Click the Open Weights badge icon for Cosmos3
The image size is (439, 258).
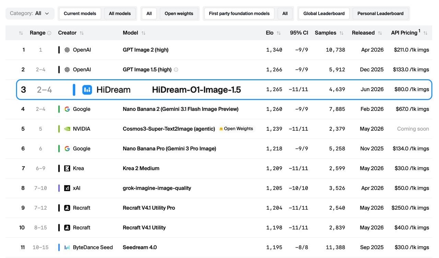point(221,129)
